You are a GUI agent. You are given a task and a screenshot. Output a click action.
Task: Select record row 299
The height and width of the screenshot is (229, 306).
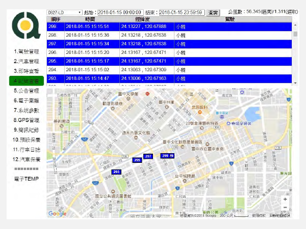click(x=169, y=26)
